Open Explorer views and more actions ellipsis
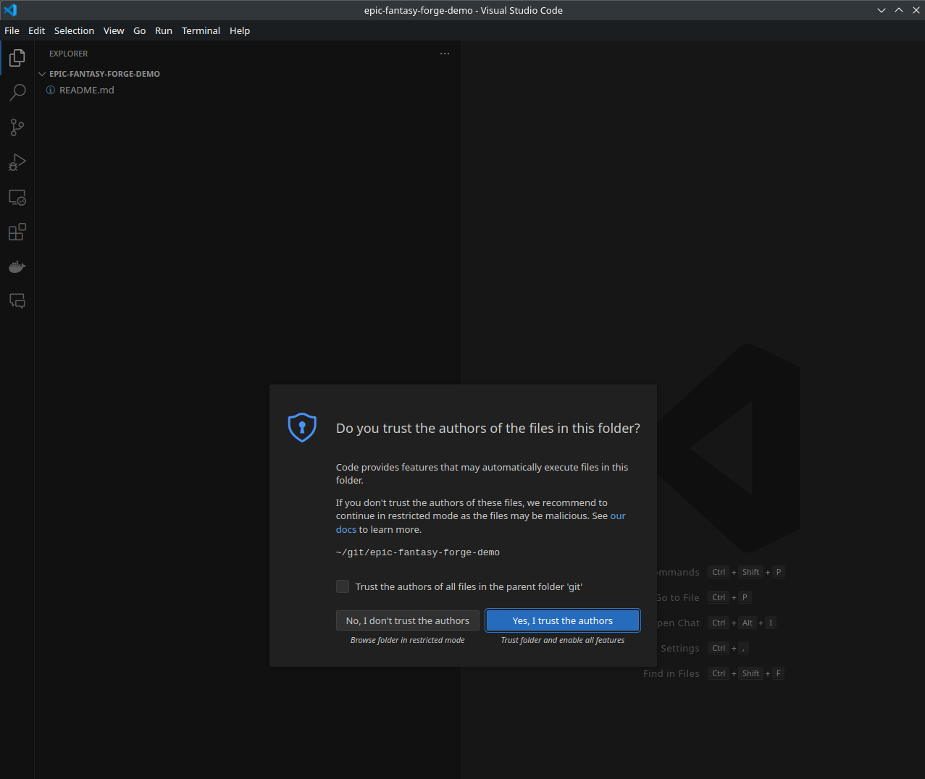The image size is (925, 779). (x=445, y=54)
